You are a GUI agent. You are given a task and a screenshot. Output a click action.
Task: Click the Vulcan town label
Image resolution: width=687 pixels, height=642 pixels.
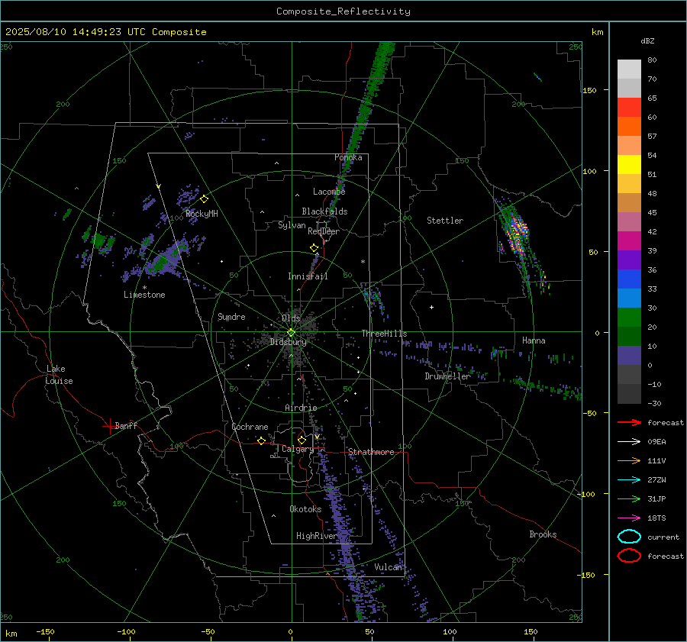pos(388,567)
